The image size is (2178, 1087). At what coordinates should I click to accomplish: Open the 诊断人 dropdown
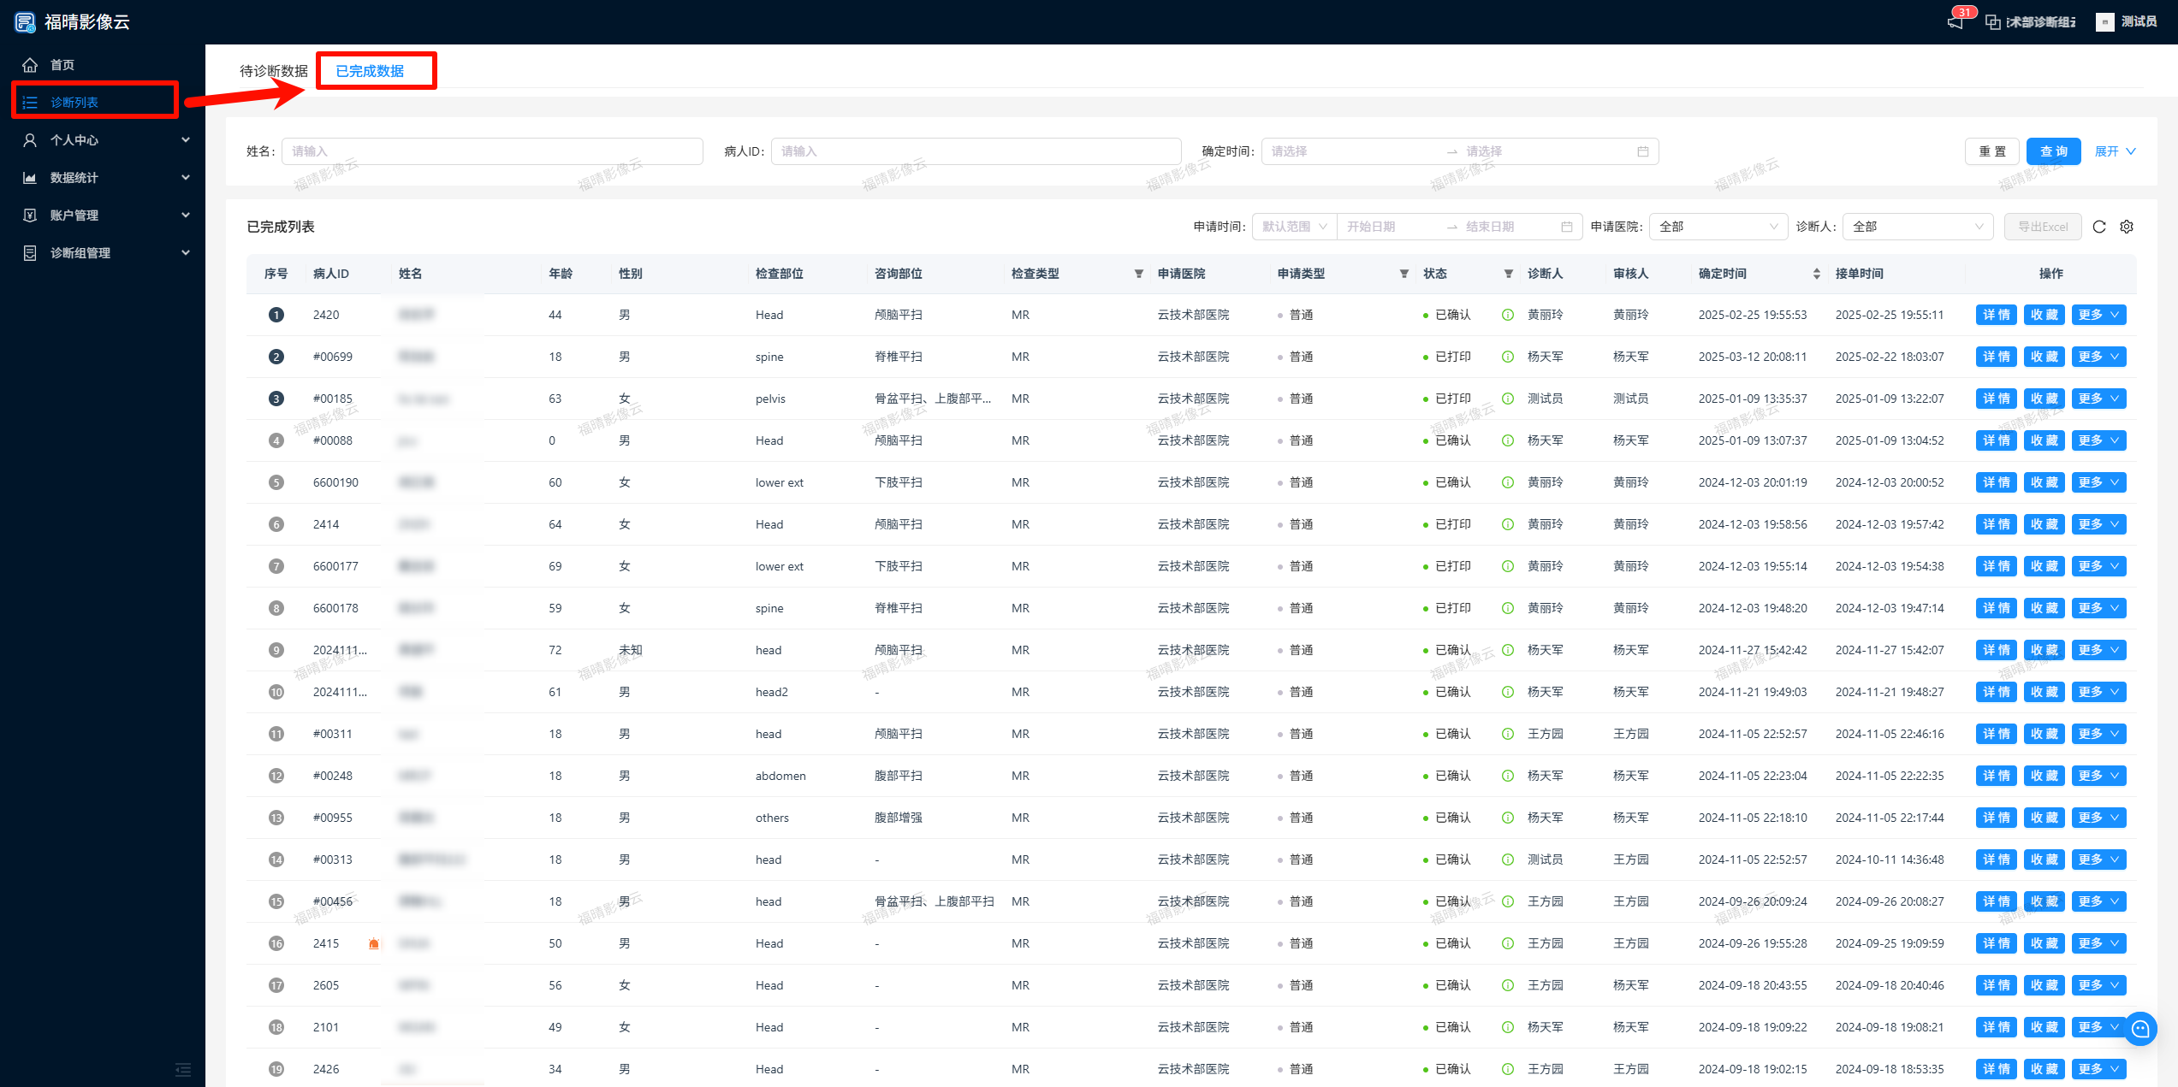[1917, 227]
